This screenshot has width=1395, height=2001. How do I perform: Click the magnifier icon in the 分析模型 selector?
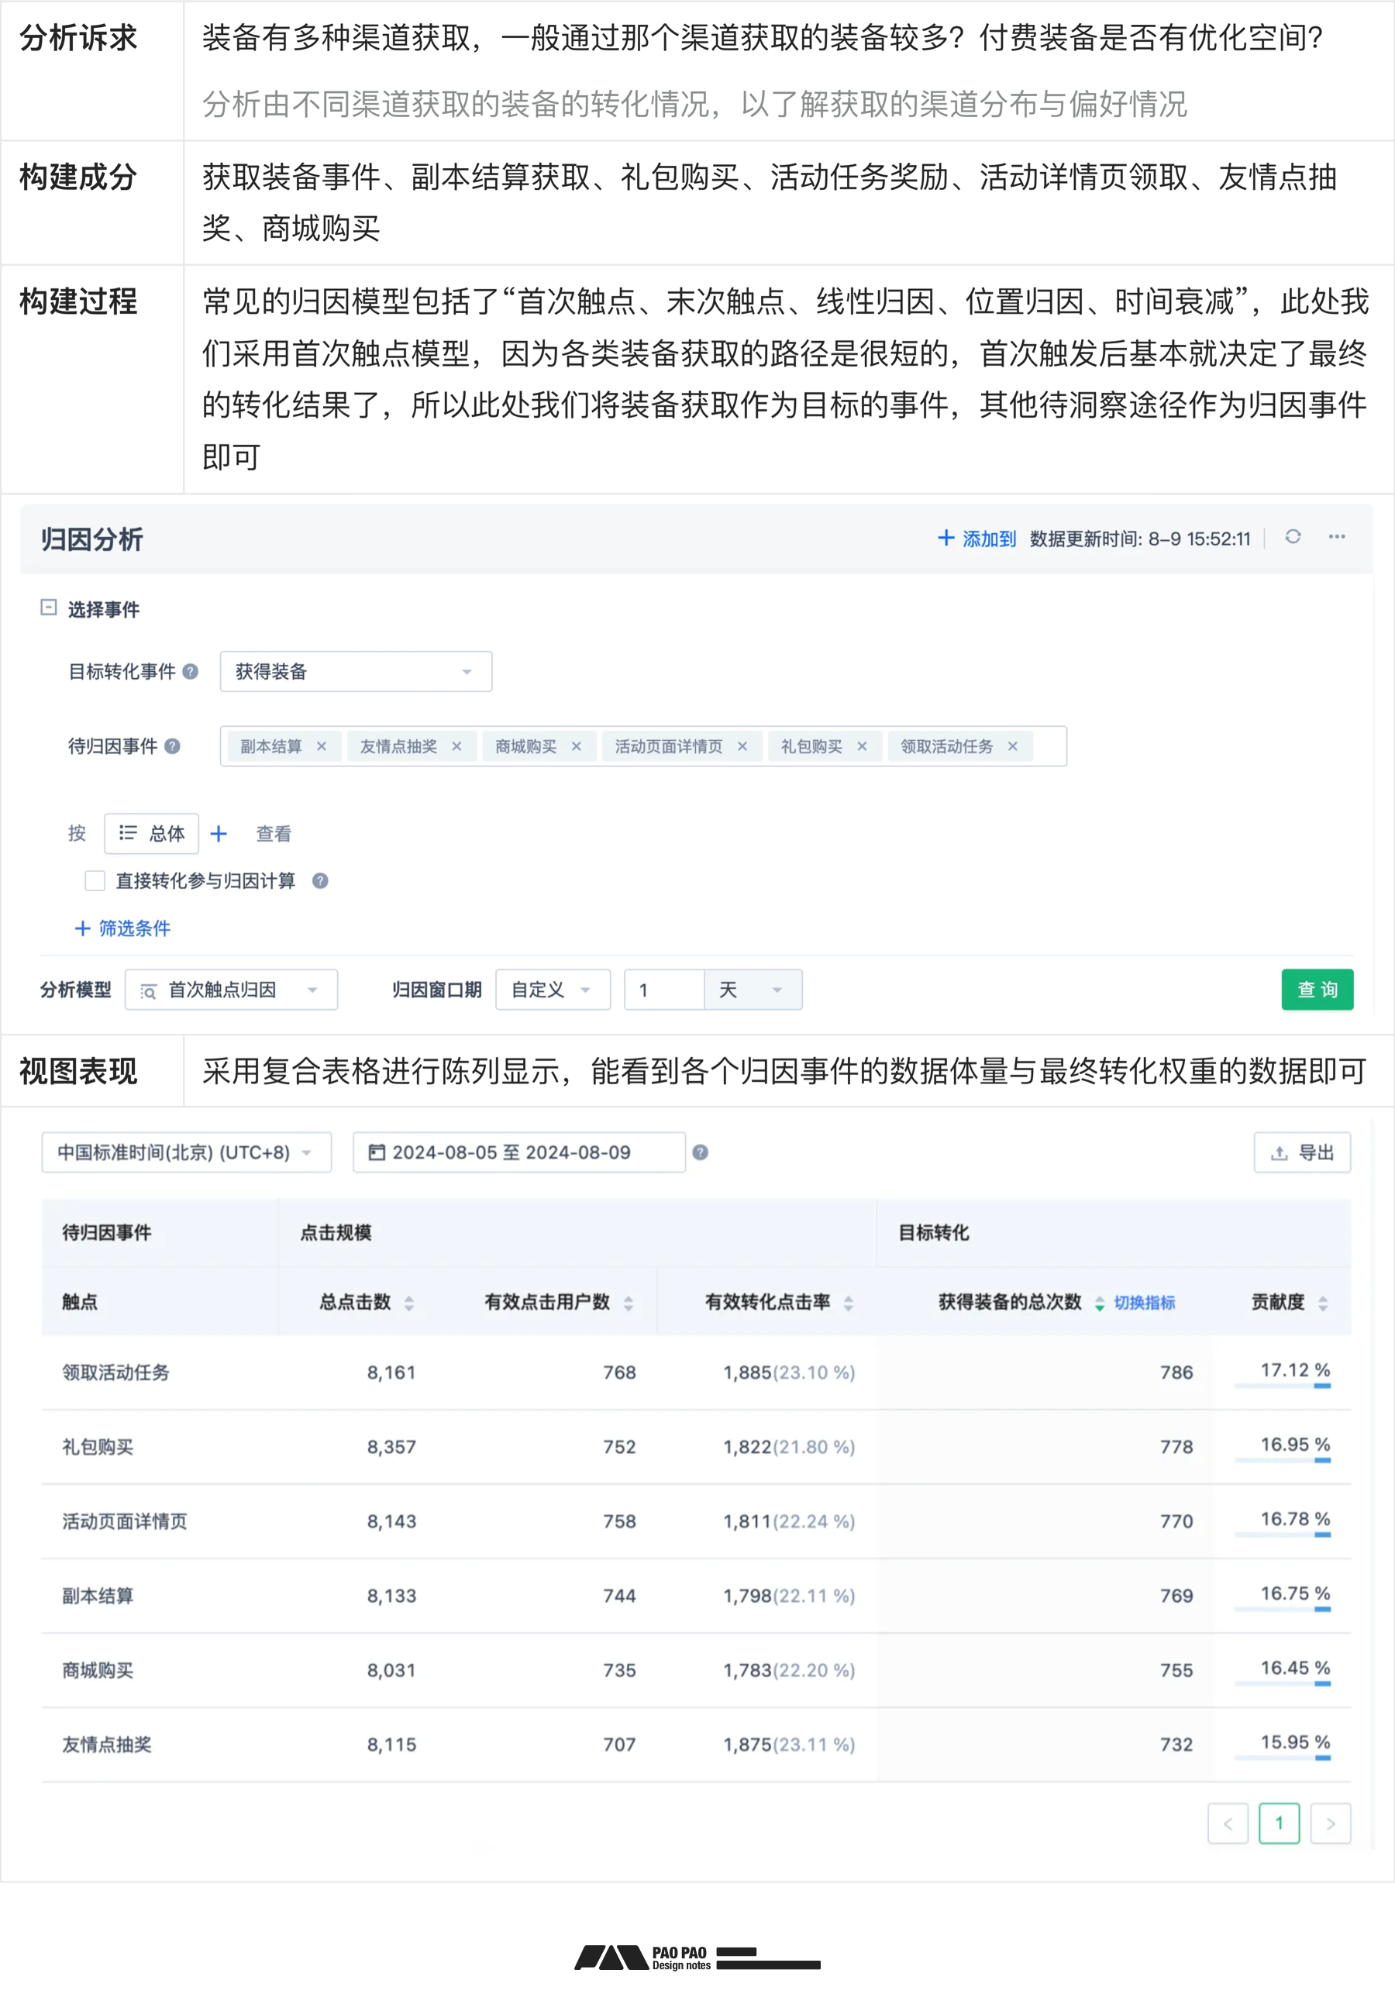click(x=148, y=990)
